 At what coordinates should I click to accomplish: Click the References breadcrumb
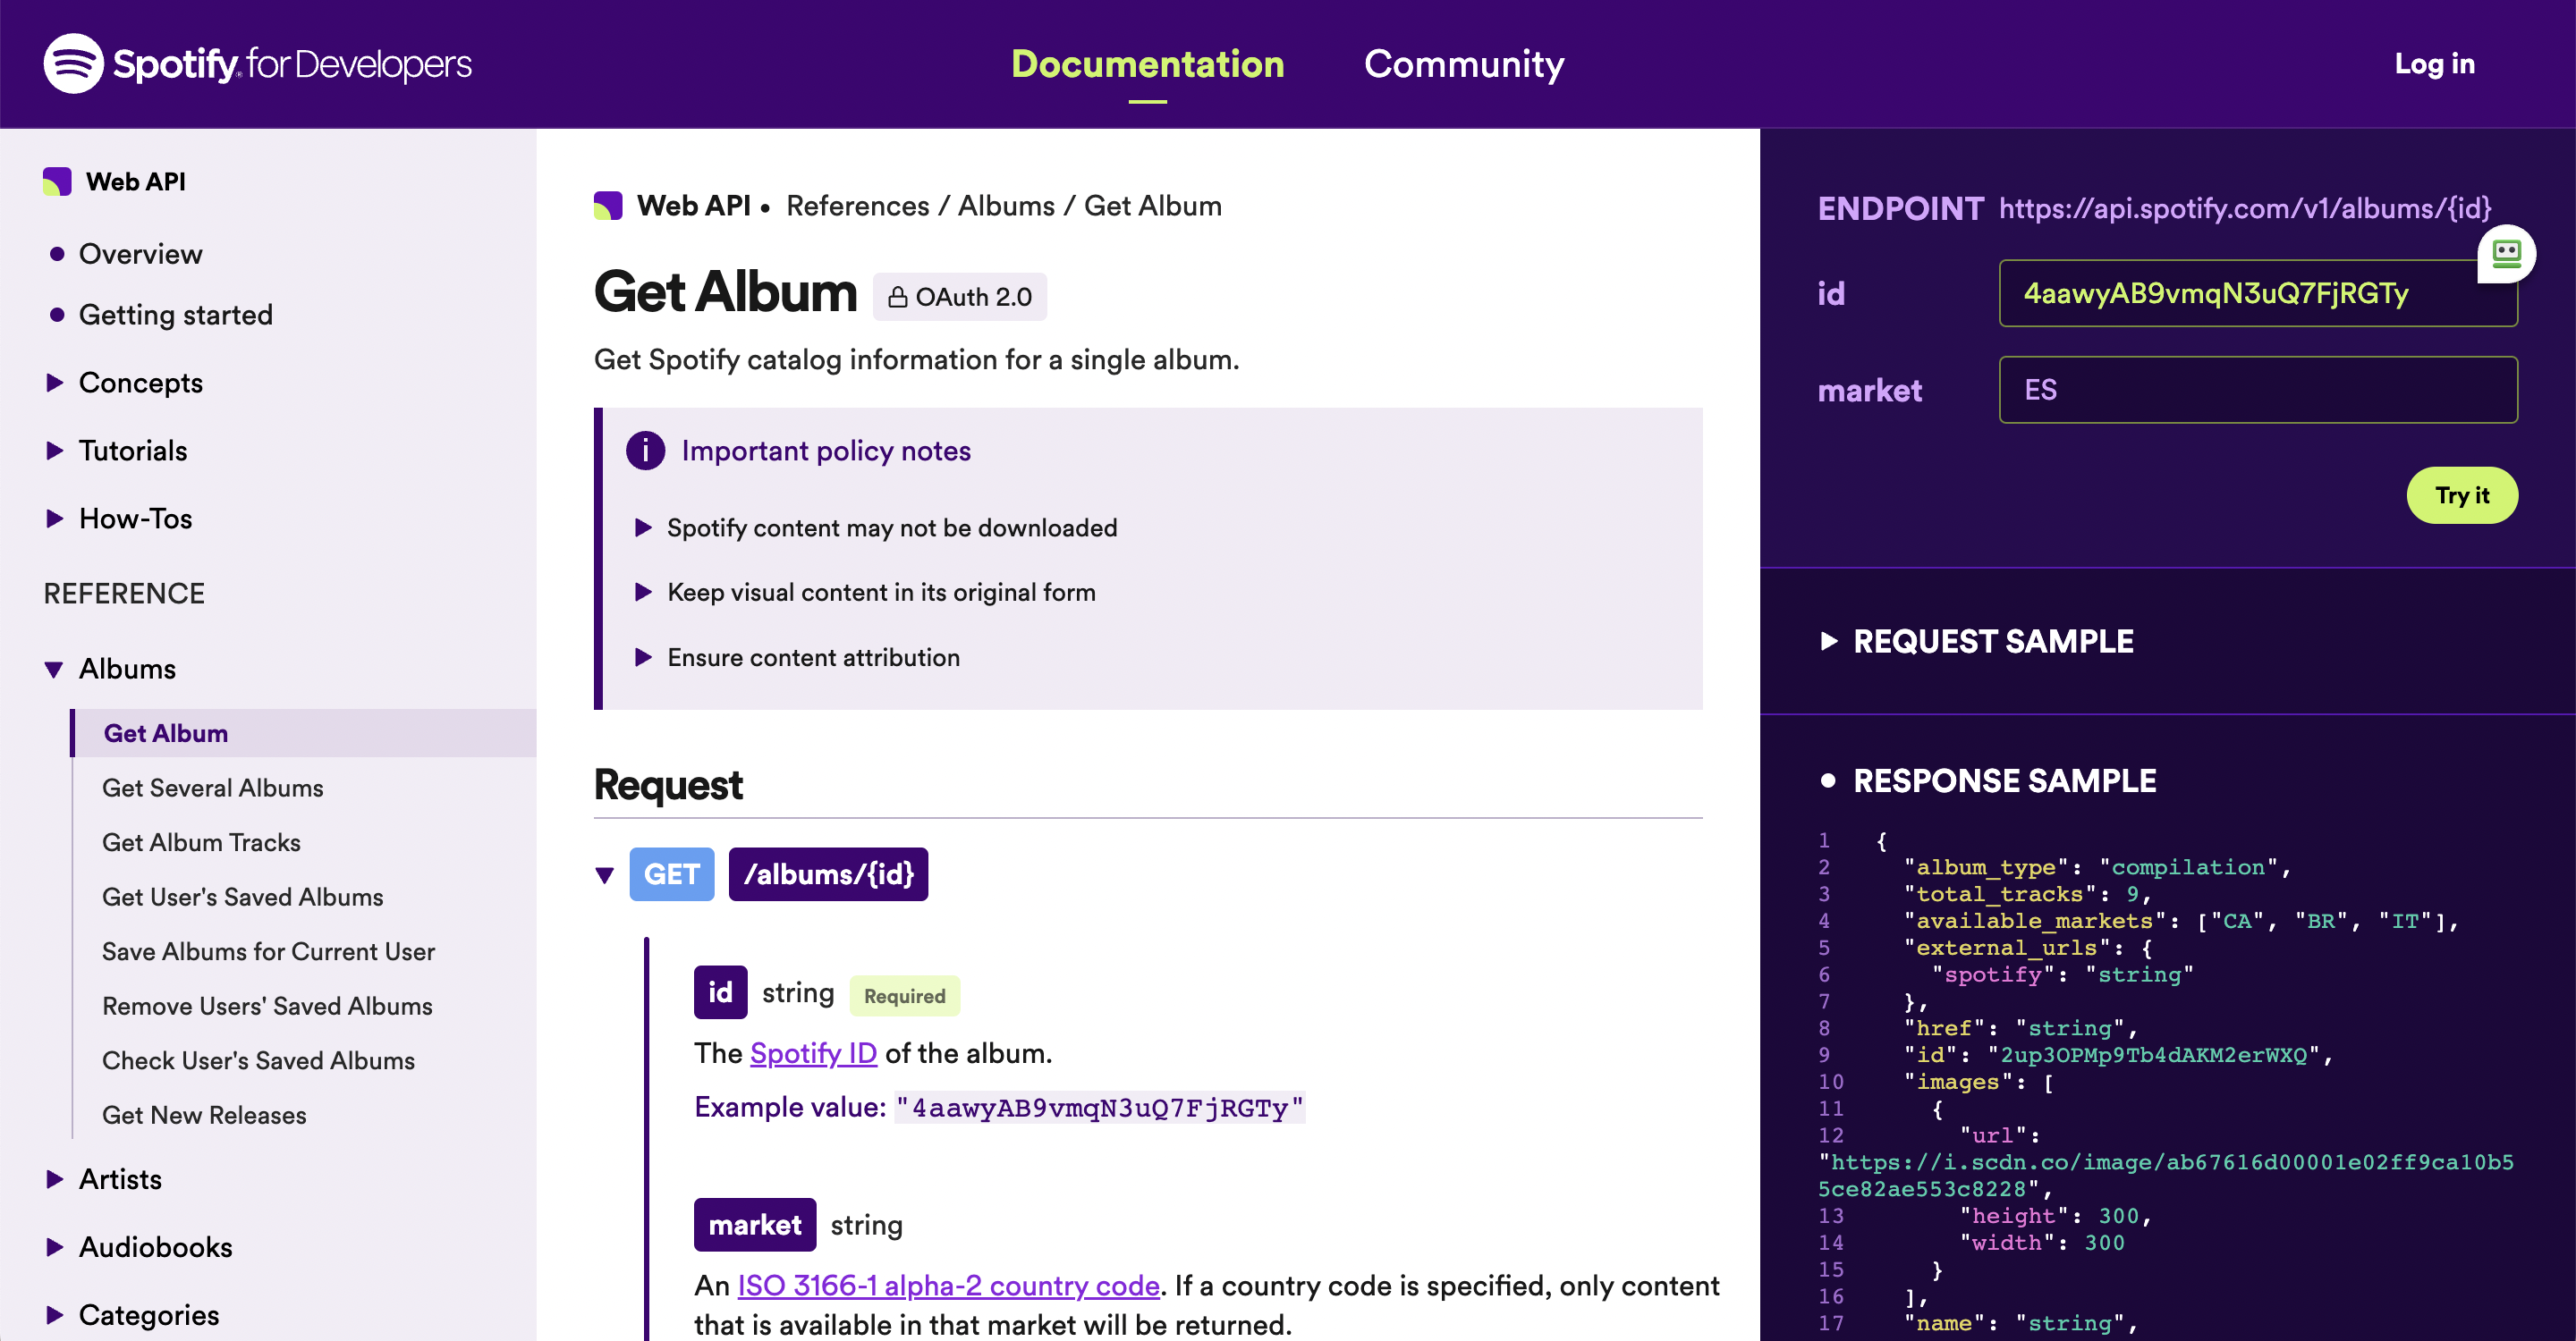tap(857, 206)
